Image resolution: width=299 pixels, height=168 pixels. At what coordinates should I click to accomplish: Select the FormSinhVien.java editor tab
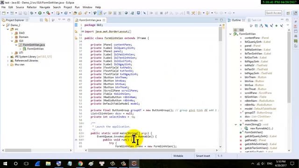pos(90,20)
